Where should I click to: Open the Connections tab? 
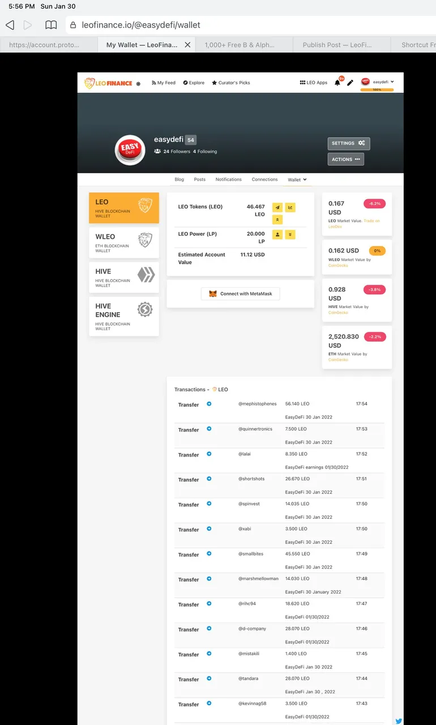265,180
